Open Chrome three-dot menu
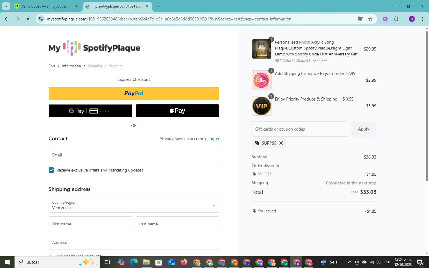Viewport: 429px width, 268px height. 422,19
